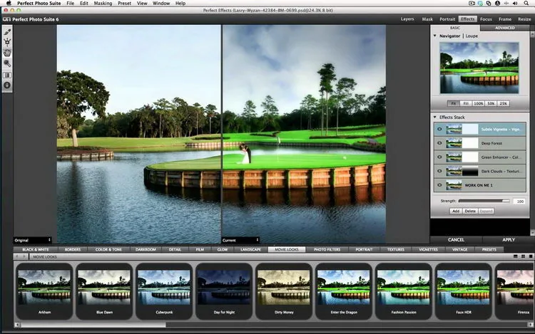Choose the Zoom magnifier tool
Image resolution: width=535 pixels, height=334 pixels.
tap(7, 63)
